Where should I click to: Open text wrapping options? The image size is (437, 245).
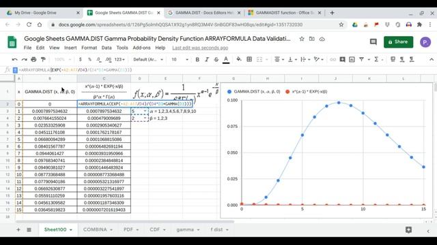click(305, 59)
